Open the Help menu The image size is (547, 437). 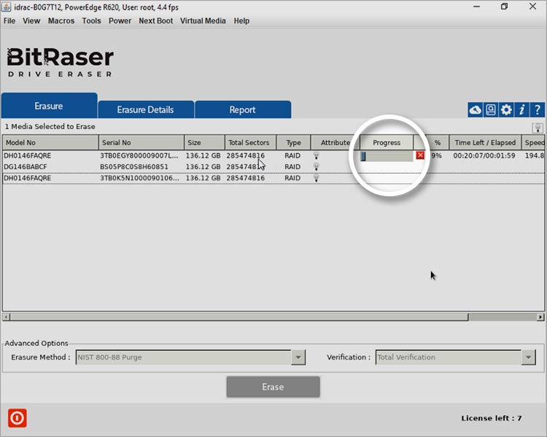point(241,21)
